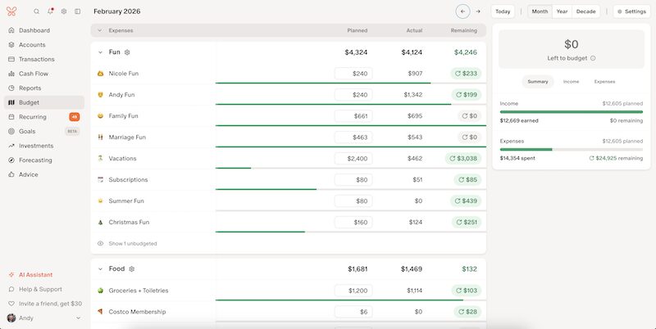Click the Monarch butterfly logo
The image size is (656, 329).
[x=11, y=11]
